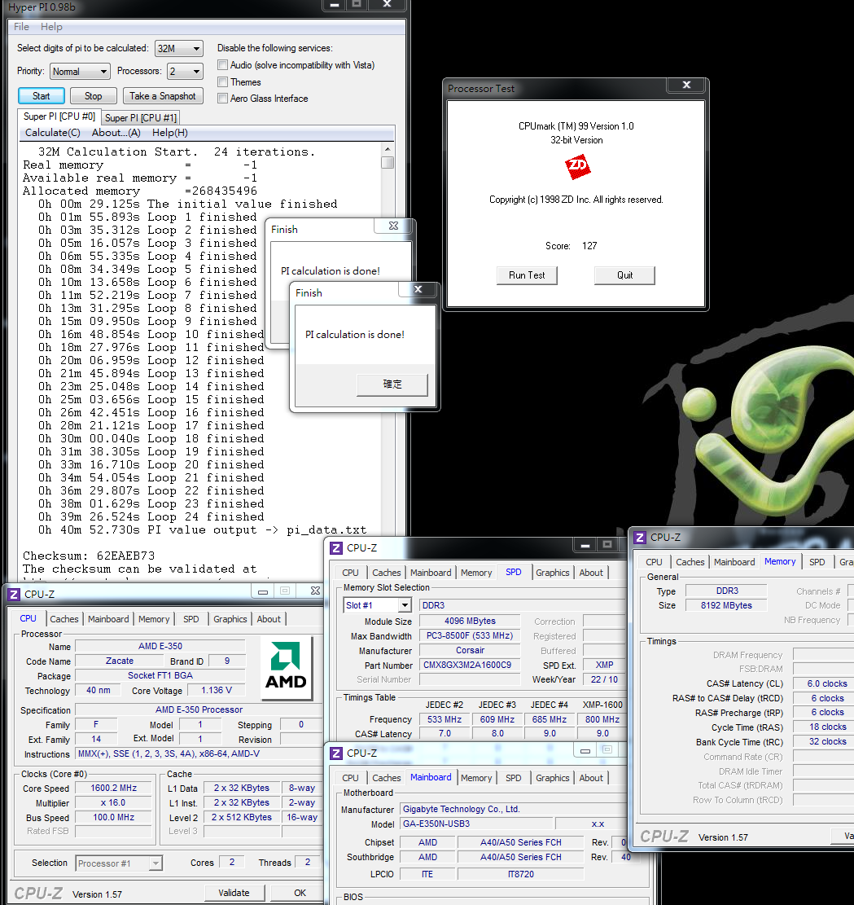854x905 pixels.
Task: Click Run Test in Processor Test
Action: point(526,275)
